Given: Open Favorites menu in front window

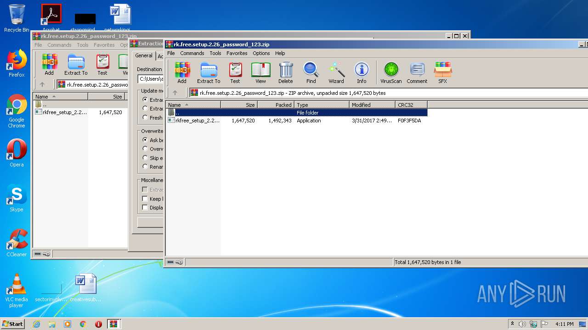Looking at the screenshot, I should [237, 53].
